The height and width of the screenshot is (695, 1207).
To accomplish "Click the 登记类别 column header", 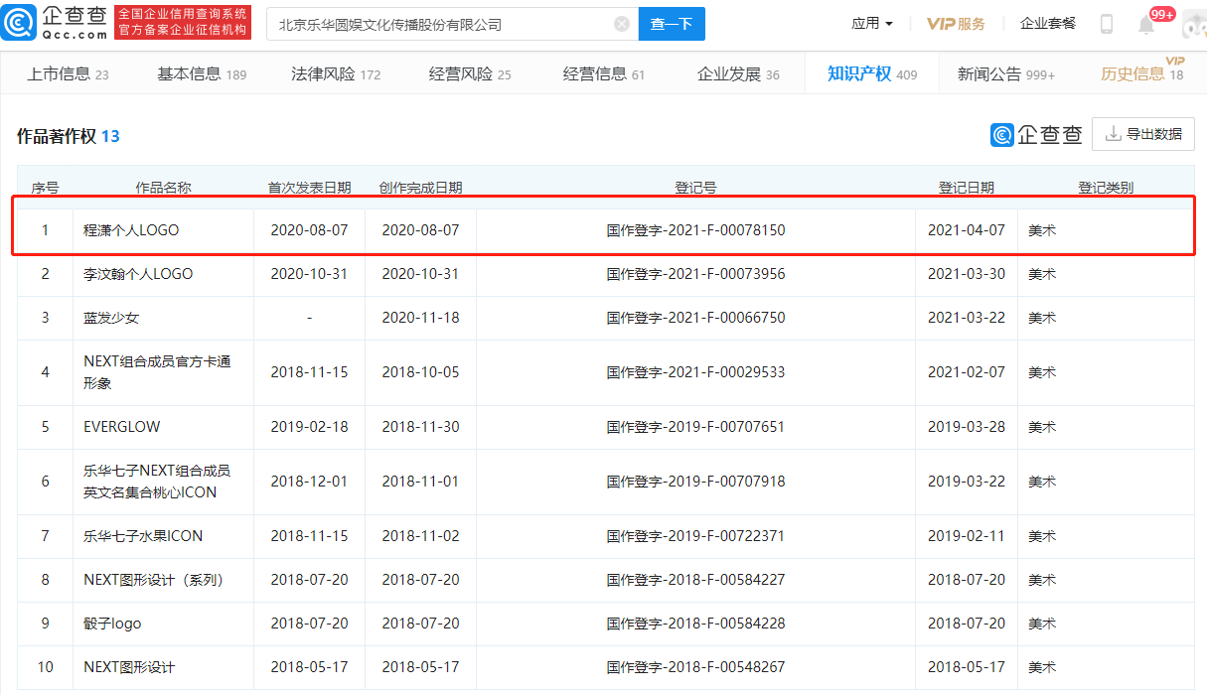I will click(1106, 188).
